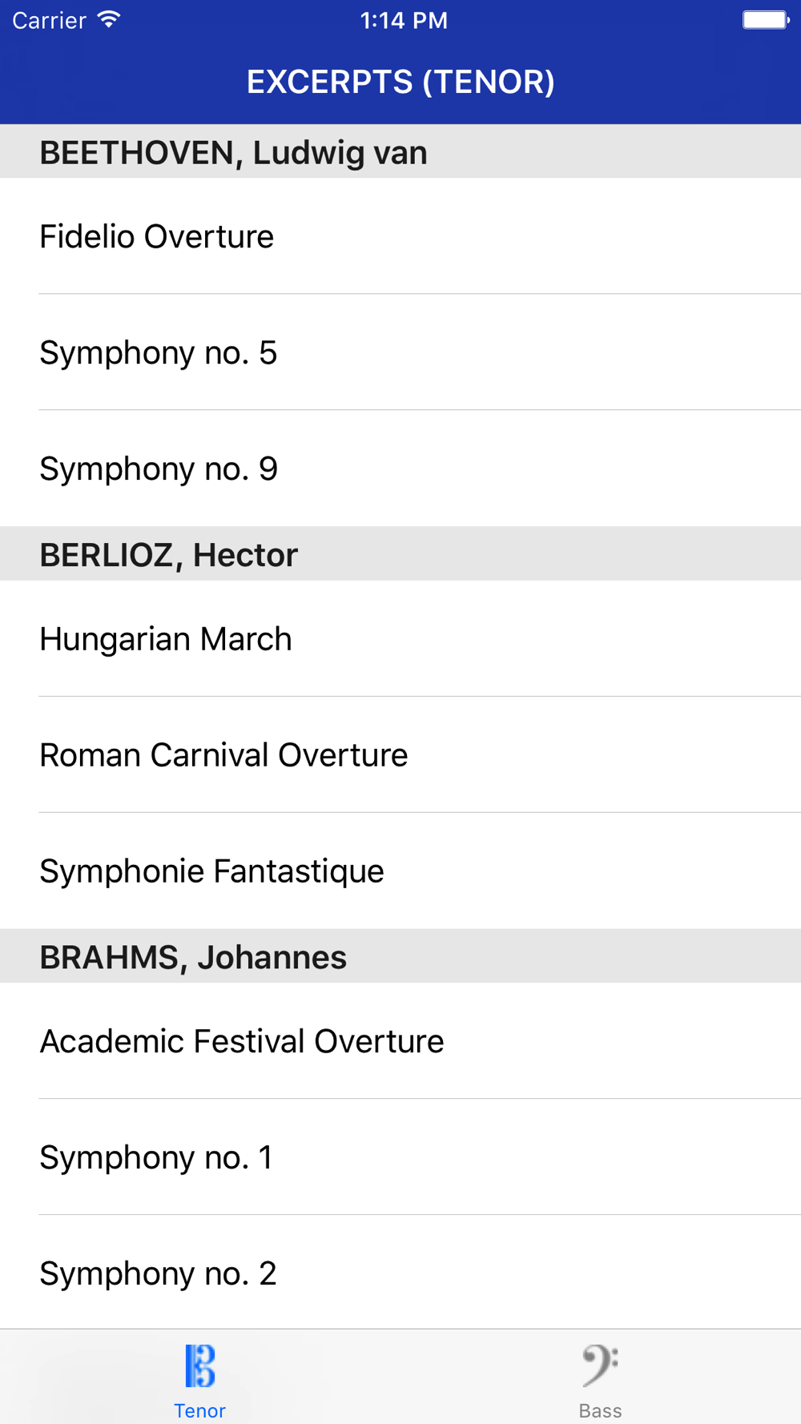Choose Symphonie Fantastique
Screen dimensions: 801x1424
pos(400,871)
